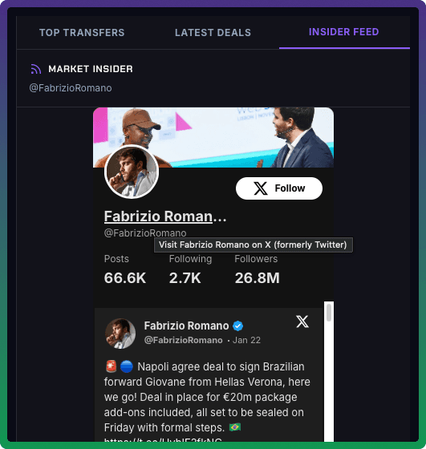Click the X logo inside the Follow button
Image resolution: width=426 pixels, height=449 pixels.
point(261,188)
